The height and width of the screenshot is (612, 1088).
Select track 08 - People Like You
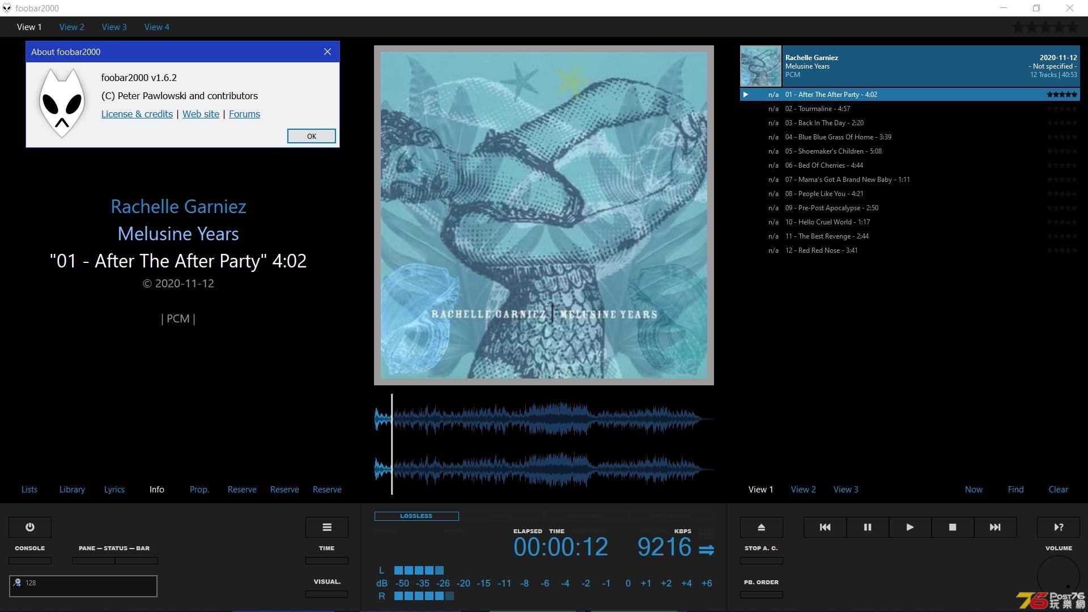[x=910, y=194]
